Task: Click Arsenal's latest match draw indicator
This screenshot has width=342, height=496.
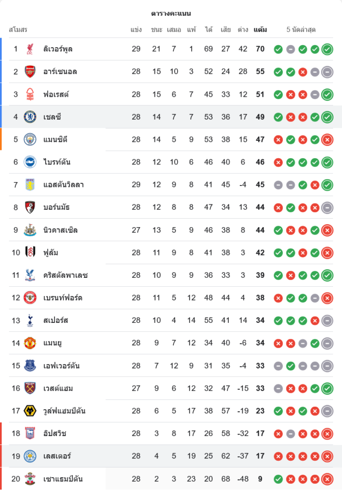Action: pos(327,72)
